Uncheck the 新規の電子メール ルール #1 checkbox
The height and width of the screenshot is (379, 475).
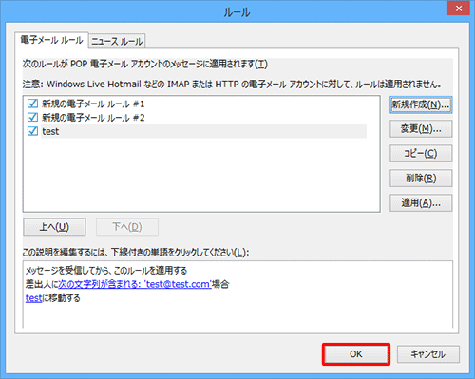32,104
